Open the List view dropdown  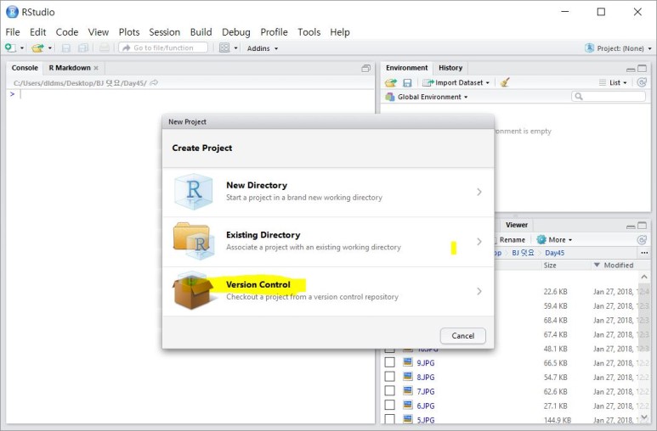pos(613,83)
